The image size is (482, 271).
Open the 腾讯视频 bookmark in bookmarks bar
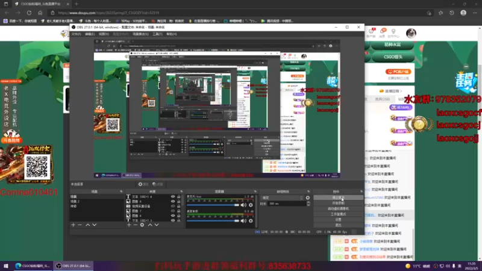277,21
